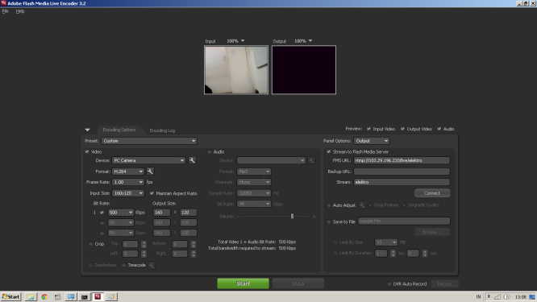
Task: Click the output width 160 field
Action: (161, 213)
